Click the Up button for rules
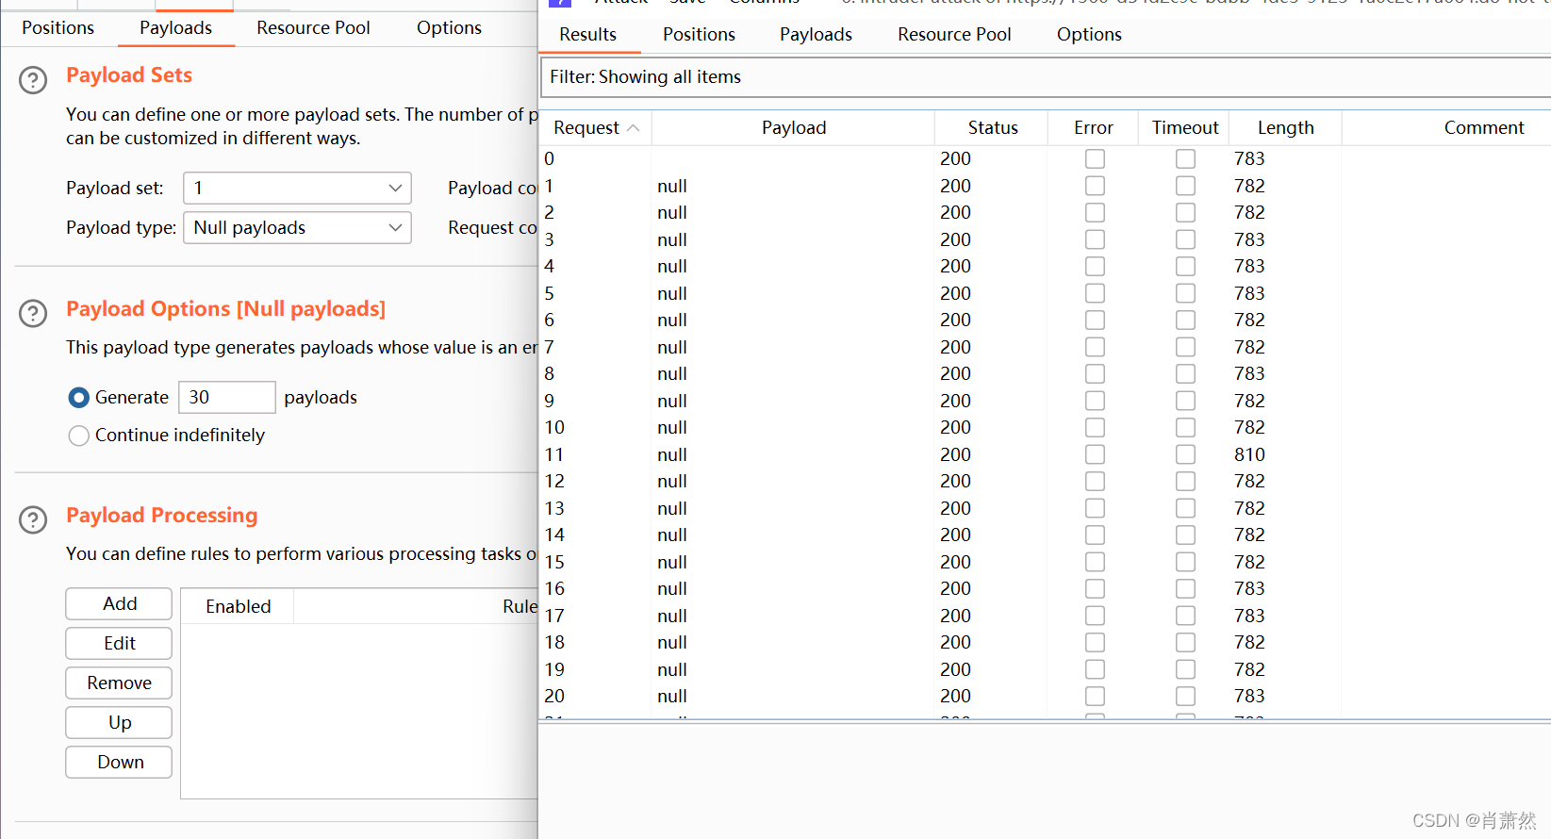 [119, 723]
